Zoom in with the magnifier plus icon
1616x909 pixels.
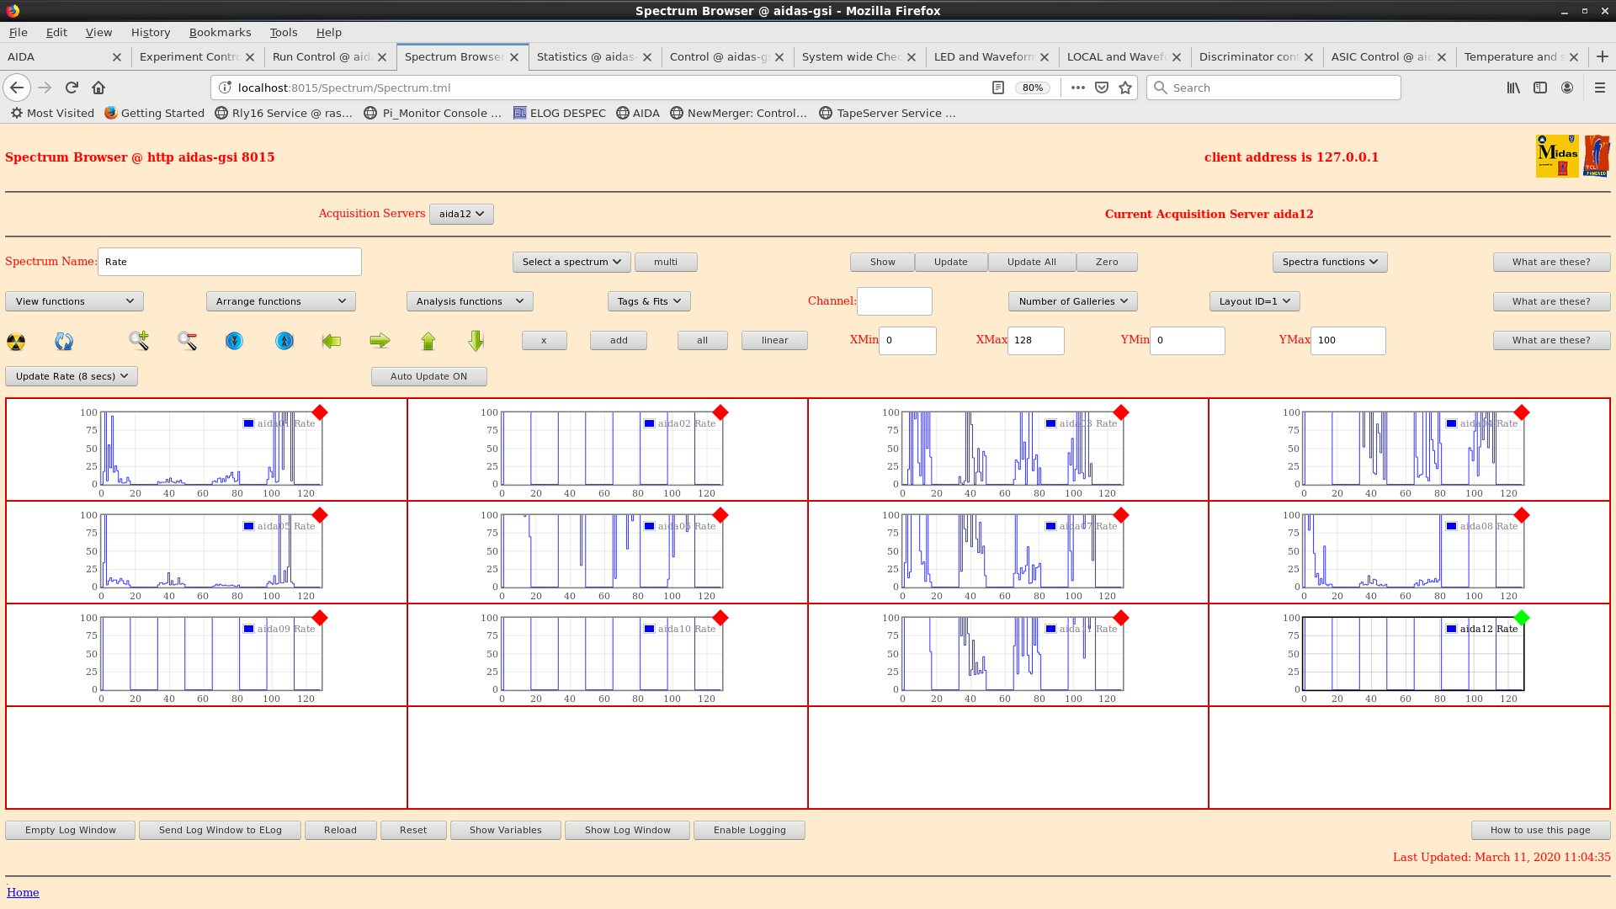coord(139,341)
